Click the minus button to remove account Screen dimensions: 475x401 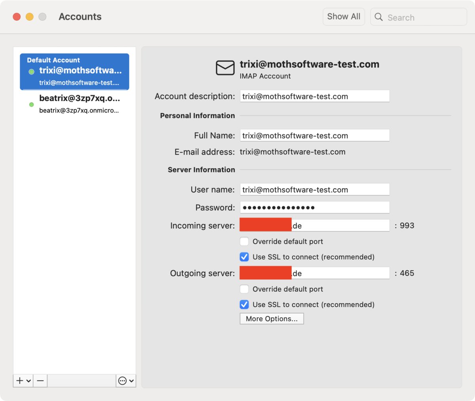click(x=40, y=381)
